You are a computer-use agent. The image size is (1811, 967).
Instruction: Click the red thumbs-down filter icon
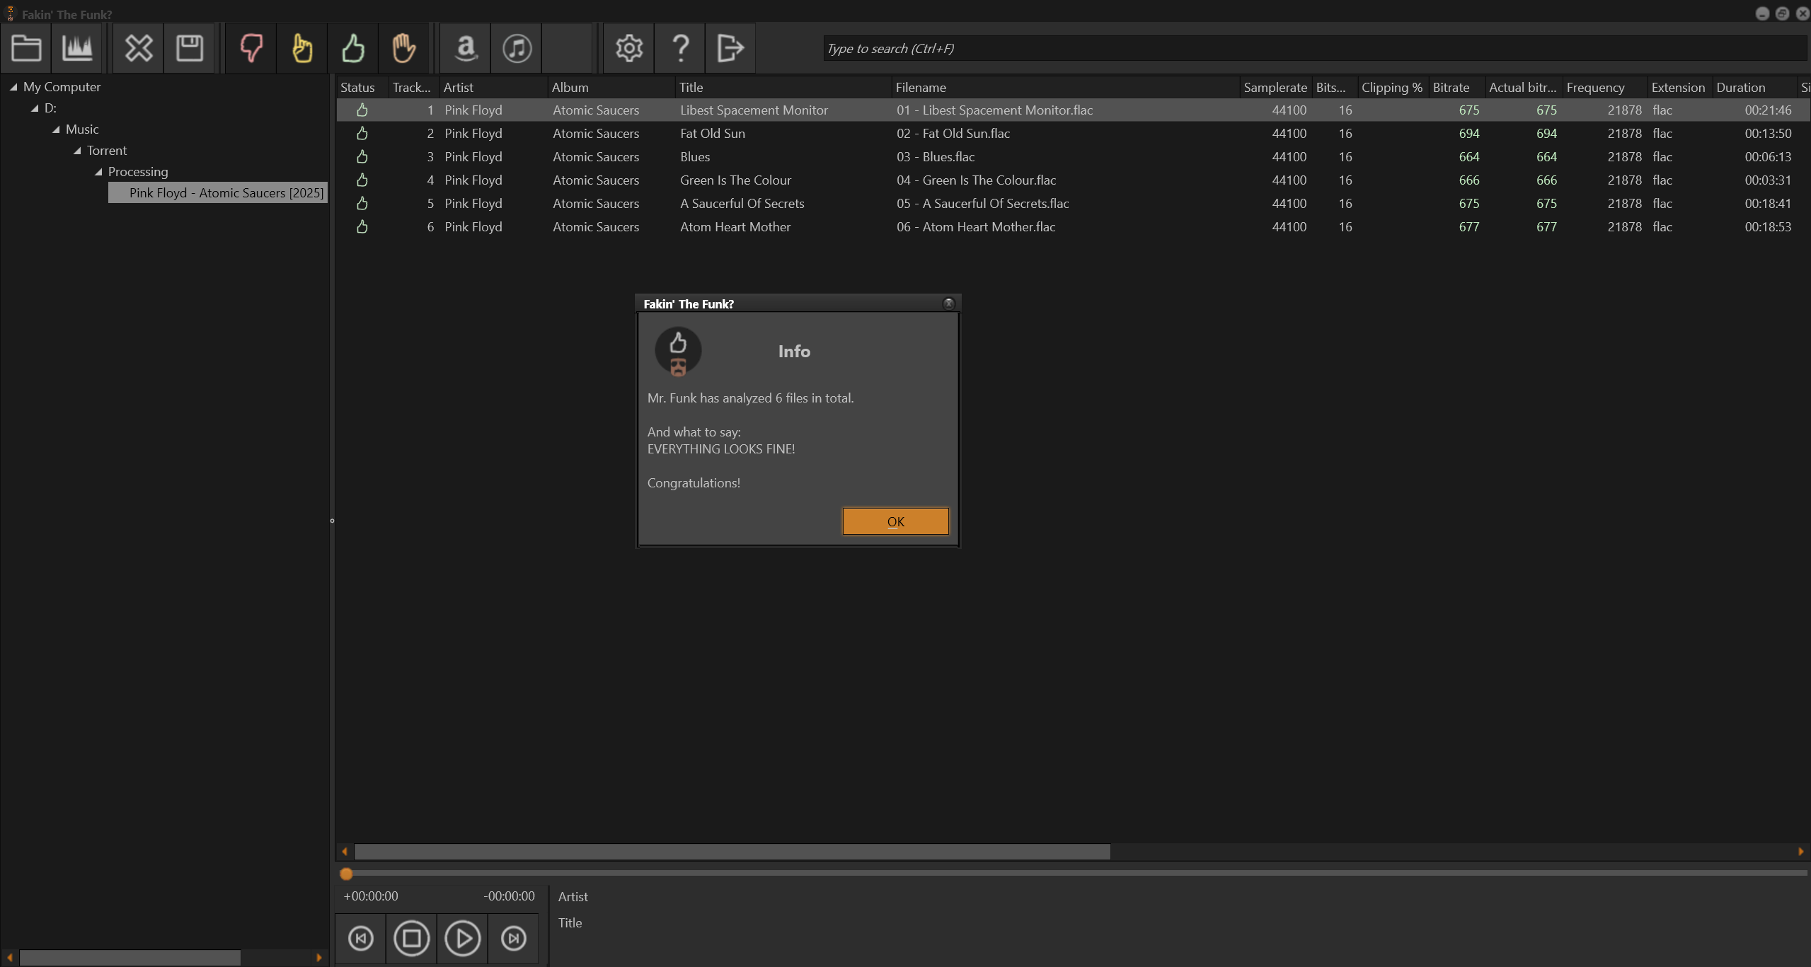point(251,48)
